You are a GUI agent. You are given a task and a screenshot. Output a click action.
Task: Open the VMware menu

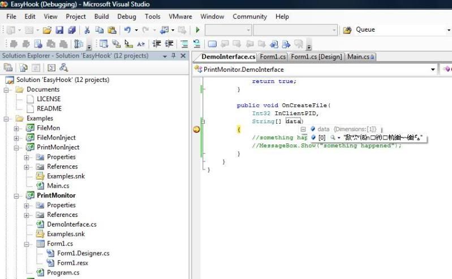[x=180, y=16]
